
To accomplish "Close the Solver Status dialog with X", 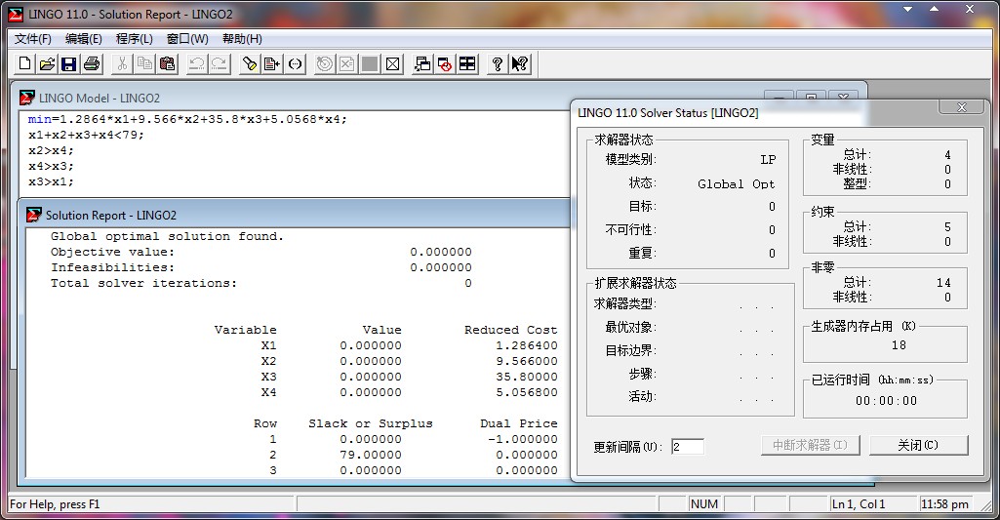I will point(962,107).
